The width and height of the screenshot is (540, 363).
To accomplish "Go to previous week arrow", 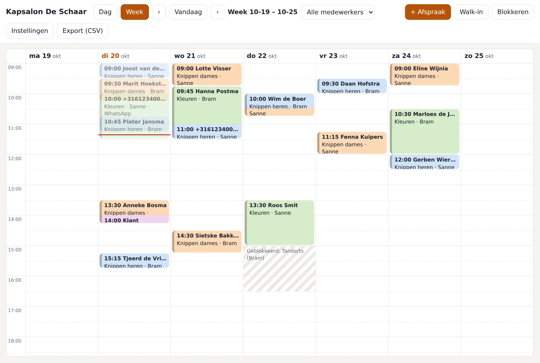I will click(x=159, y=12).
